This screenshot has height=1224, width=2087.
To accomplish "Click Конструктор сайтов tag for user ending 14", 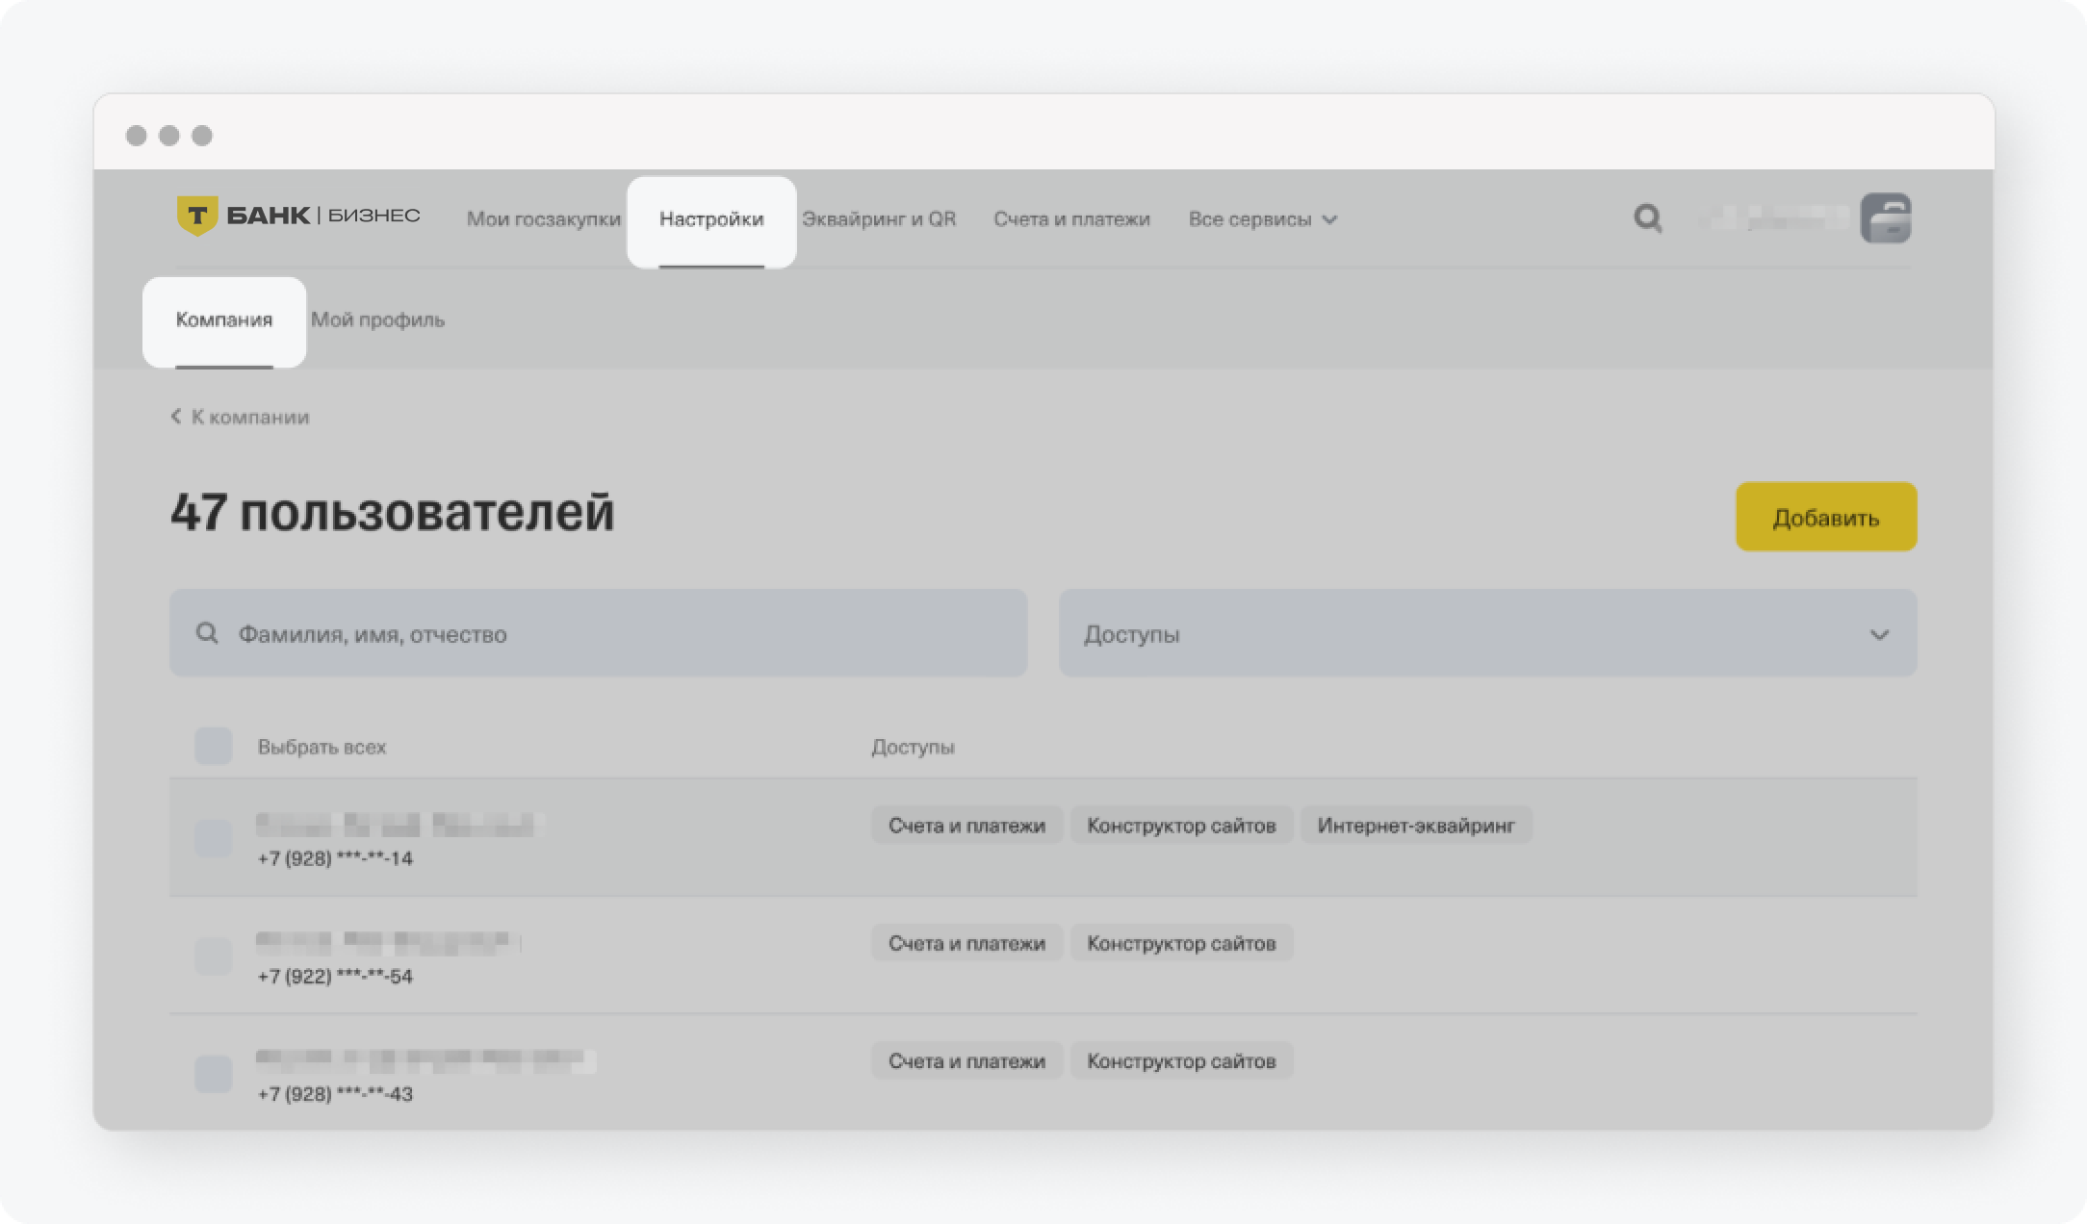I will click(x=1181, y=826).
